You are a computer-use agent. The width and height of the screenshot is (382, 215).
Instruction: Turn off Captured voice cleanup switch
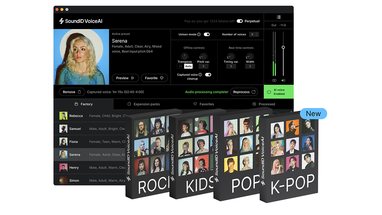tap(208, 75)
